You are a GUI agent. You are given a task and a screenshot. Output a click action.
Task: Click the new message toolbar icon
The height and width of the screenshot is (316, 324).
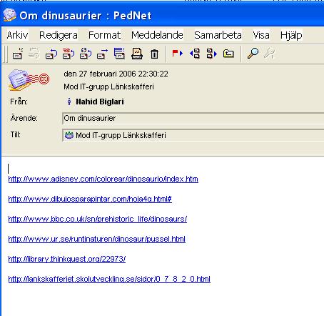(x=18, y=54)
